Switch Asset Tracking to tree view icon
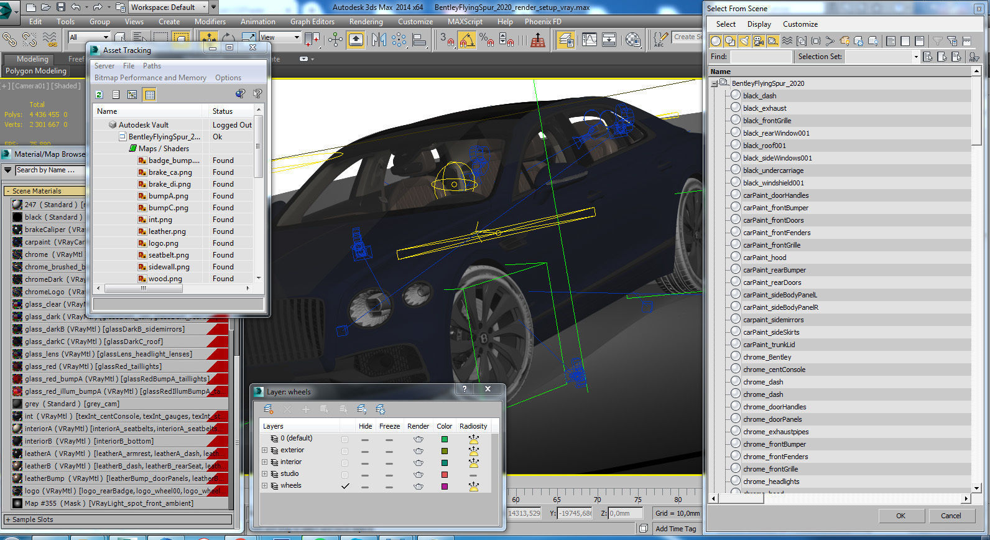 coord(132,95)
